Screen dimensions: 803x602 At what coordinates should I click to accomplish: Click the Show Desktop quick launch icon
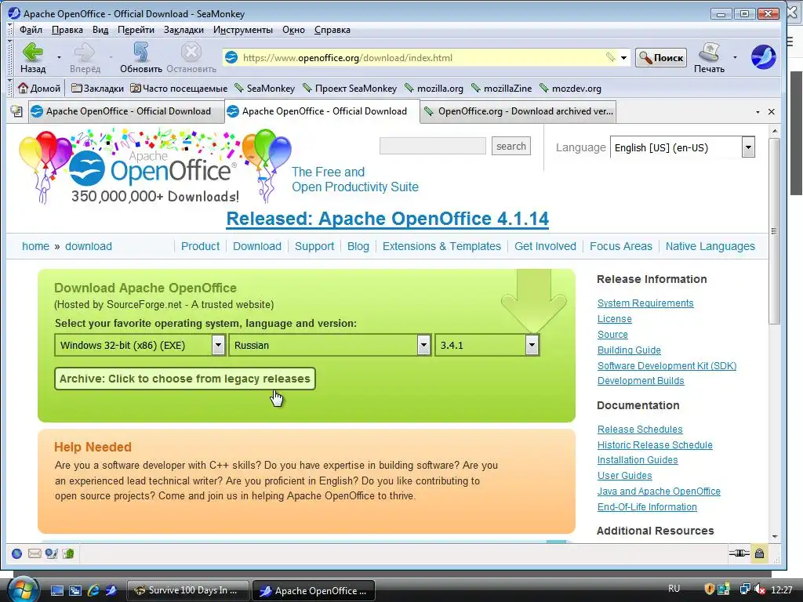click(56, 591)
